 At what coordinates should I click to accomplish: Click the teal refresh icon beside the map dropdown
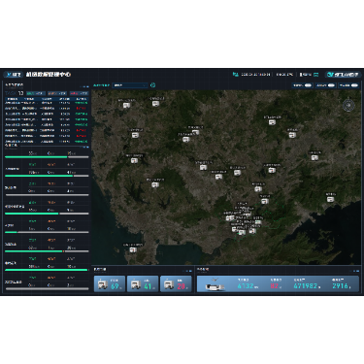pos(152,85)
